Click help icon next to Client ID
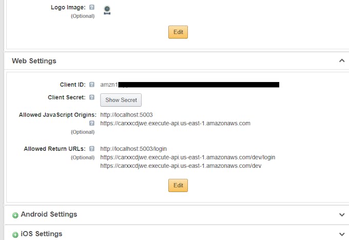 (x=92, y=85)
